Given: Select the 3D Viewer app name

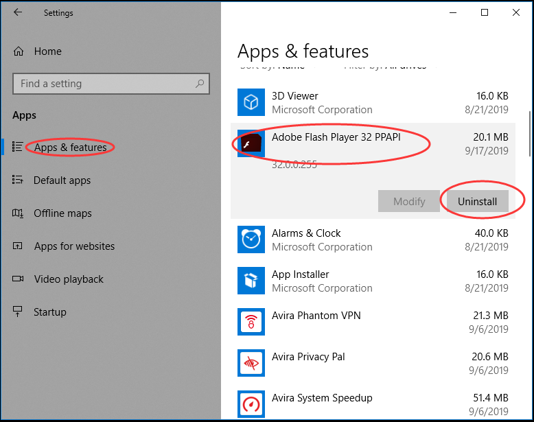Looking at the screenshot, I should point(295,96).
